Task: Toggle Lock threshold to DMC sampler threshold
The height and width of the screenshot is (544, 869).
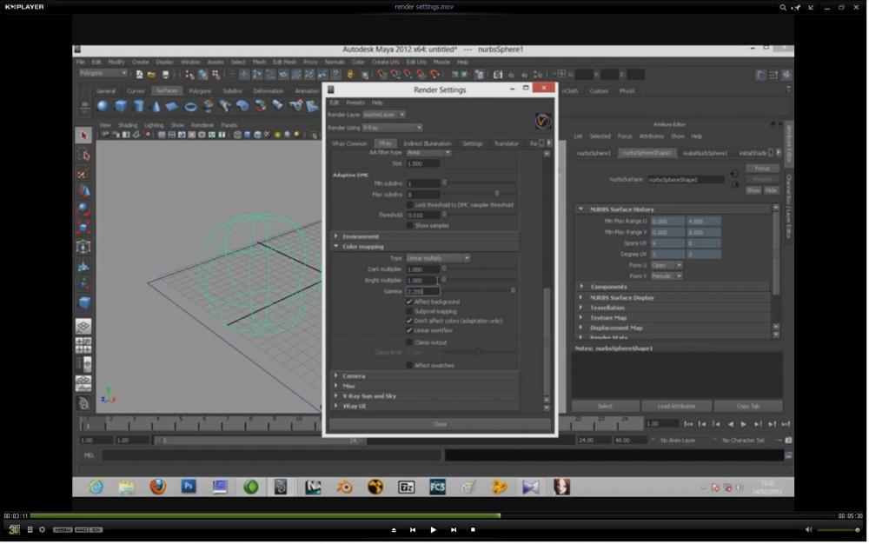Action: pyautogui.click(x=409, y=205)
